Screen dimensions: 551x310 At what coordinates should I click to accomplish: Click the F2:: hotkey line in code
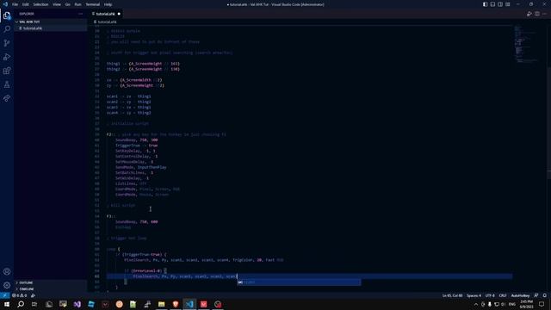[166, 134]
